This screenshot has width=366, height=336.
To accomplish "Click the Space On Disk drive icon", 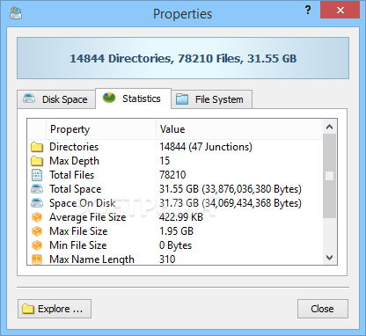I will pyautogui.click(x=37, y=203).
